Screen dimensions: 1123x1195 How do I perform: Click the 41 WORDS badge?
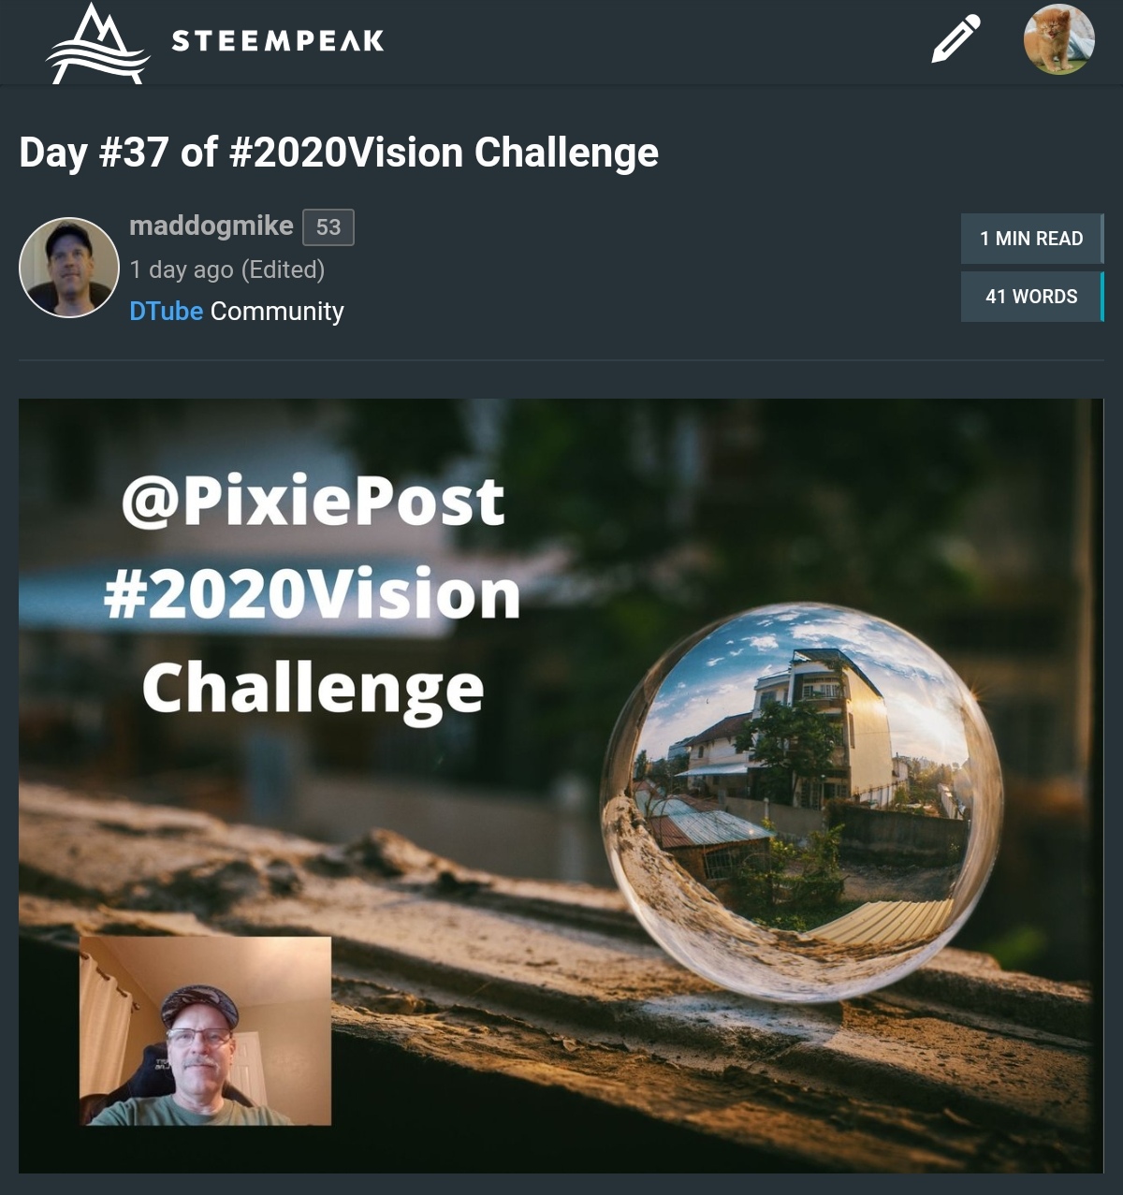pyautogui.click(x=1032, y=297)
